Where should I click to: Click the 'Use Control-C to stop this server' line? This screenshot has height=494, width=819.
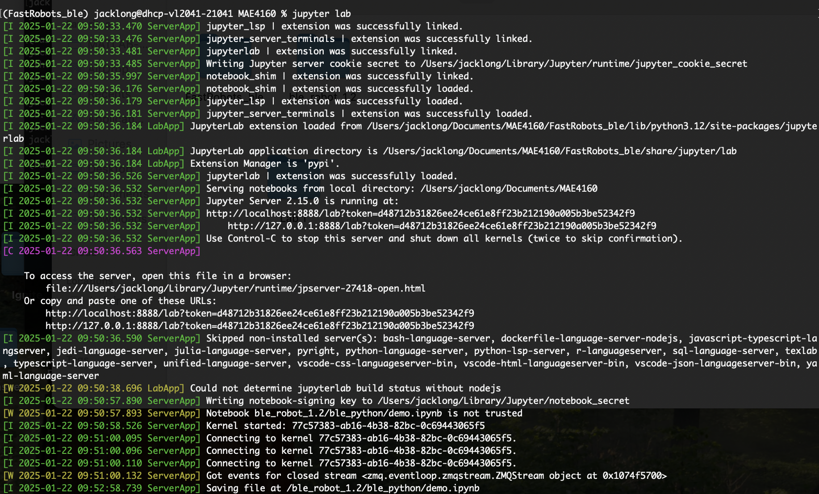click(343, 239)
